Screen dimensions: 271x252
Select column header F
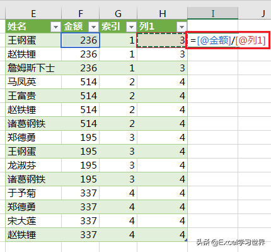click(x=80, y=13)
